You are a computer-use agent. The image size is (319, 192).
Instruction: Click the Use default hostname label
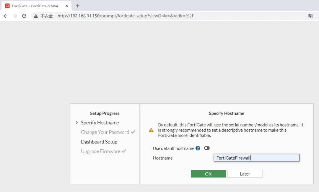click(174, 148)
